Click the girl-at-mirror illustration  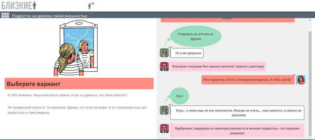click(79, 48)
